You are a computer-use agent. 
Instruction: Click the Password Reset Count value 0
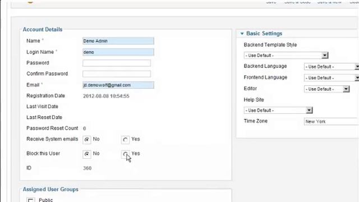click(85, 128)
